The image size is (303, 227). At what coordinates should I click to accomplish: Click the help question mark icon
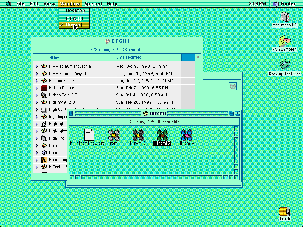tap(233, 86)
